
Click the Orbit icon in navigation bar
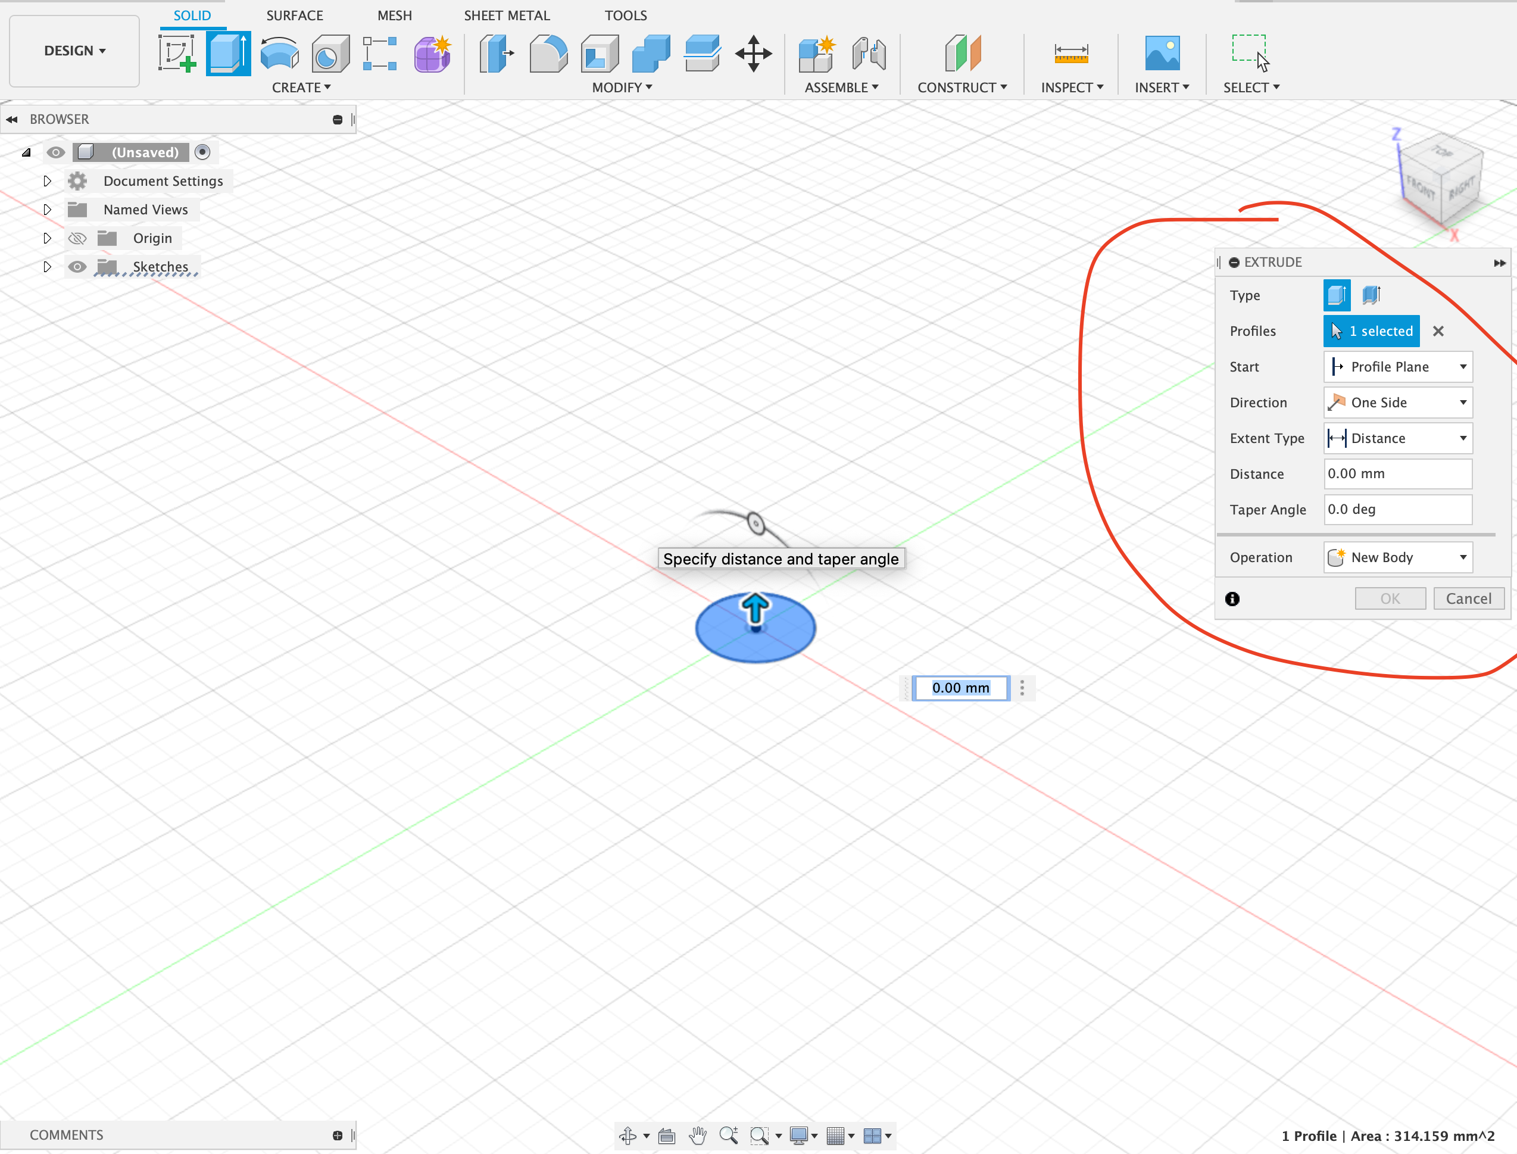628,1136
